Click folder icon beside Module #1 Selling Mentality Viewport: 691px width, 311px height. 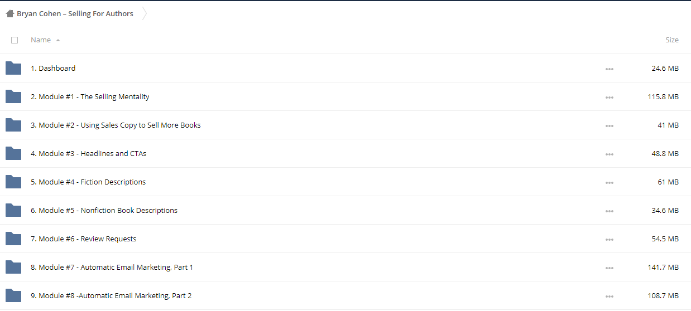point(13,96)
